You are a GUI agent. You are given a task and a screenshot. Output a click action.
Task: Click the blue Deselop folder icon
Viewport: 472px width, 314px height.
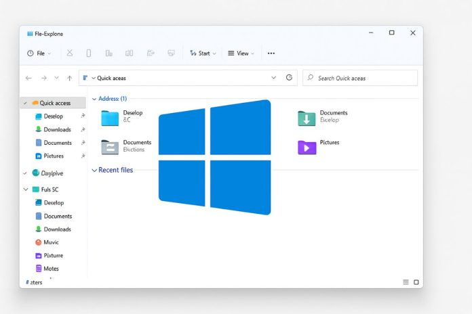110,118
